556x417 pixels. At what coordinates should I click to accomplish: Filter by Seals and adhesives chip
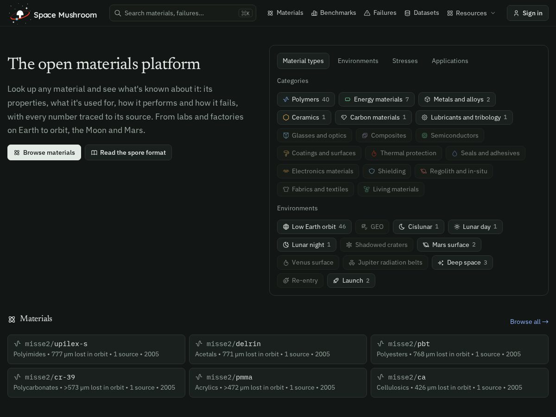coord(486,153)
